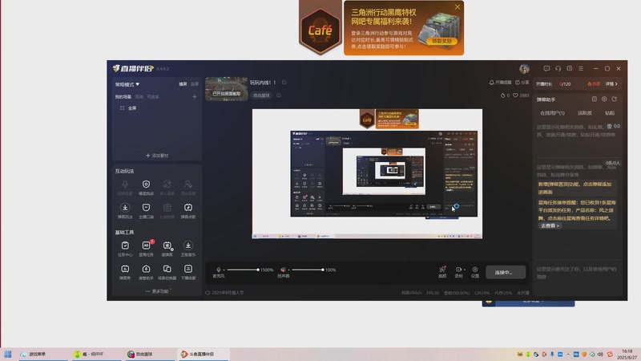Viewport: 641px width, 361px height.
Task: Click the stream cover thumbnail 已开启画面截取
Action: 227,89
